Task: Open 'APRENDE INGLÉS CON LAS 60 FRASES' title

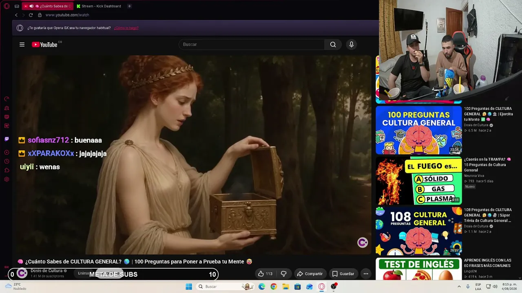Action: (x=487, y=263)
